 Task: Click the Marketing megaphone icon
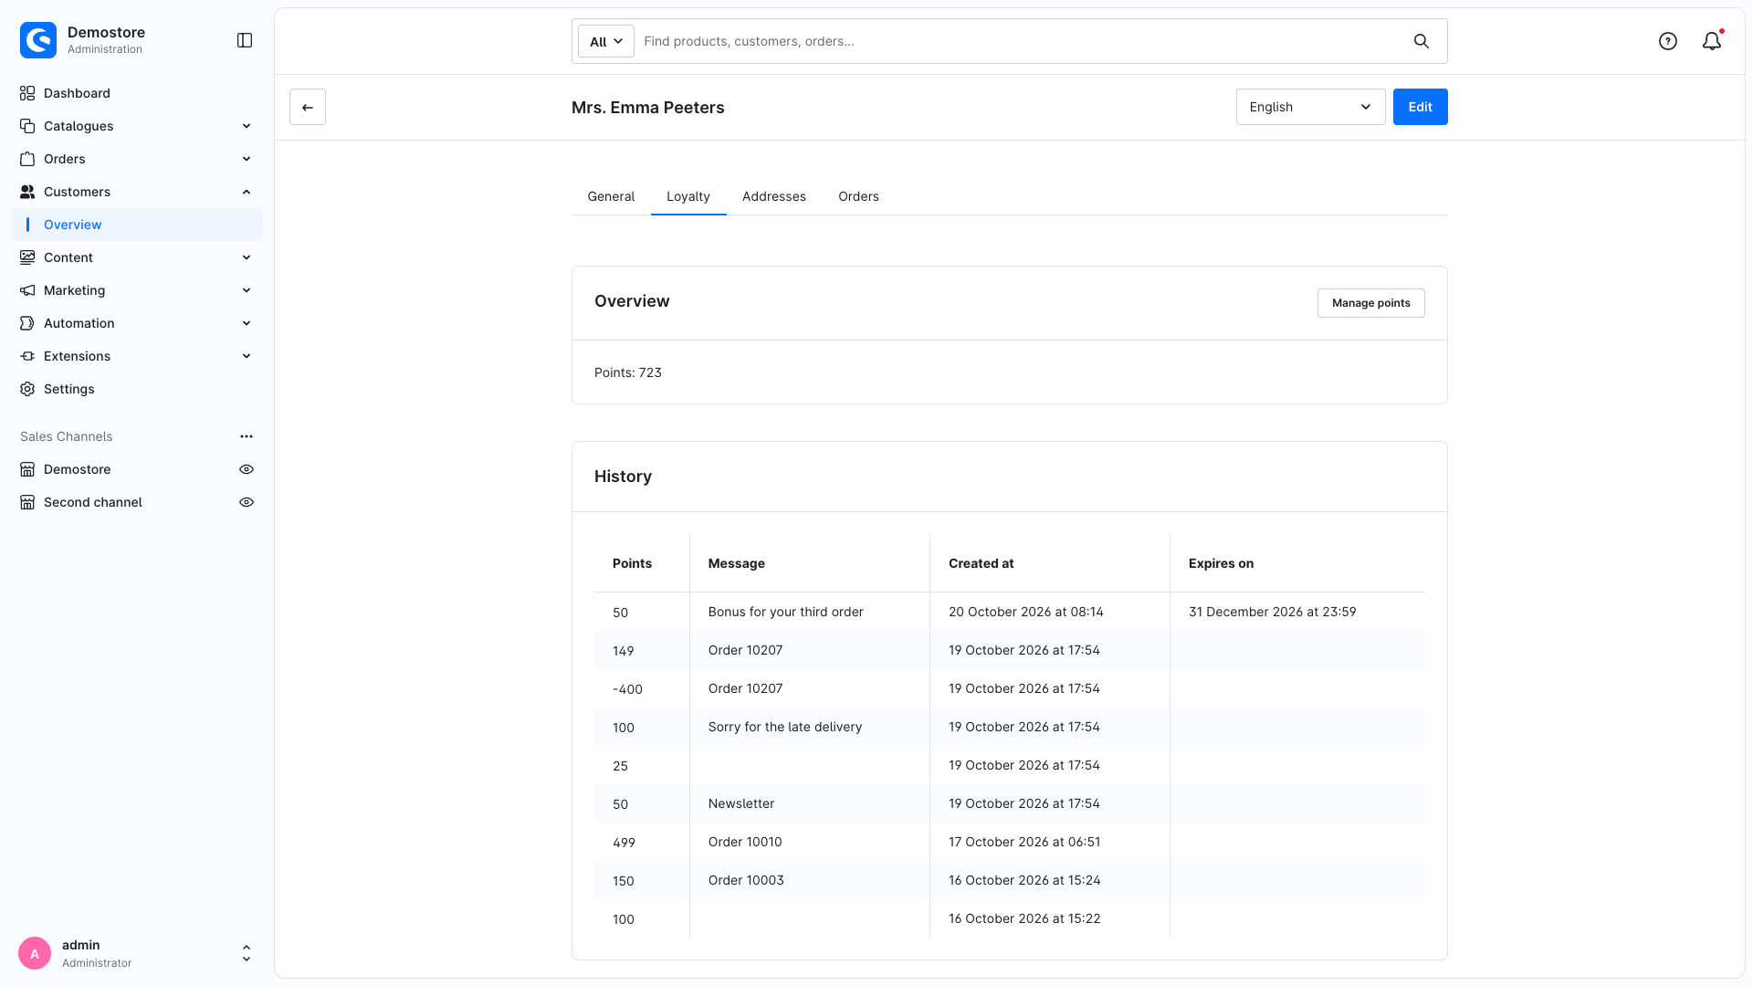27,290
